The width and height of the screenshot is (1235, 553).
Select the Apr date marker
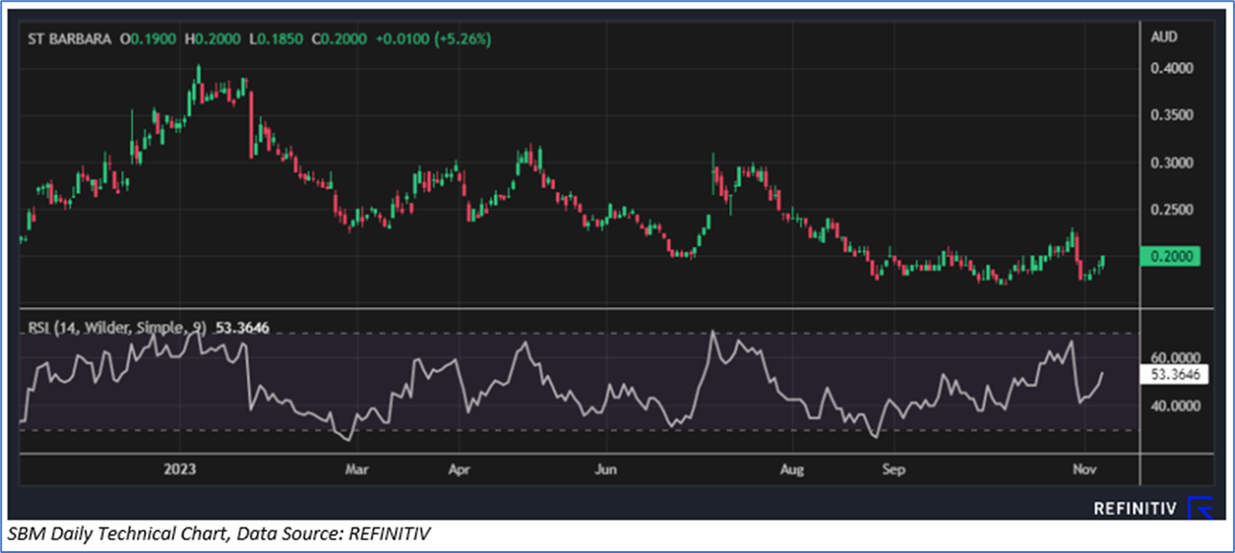pos(460,469)
